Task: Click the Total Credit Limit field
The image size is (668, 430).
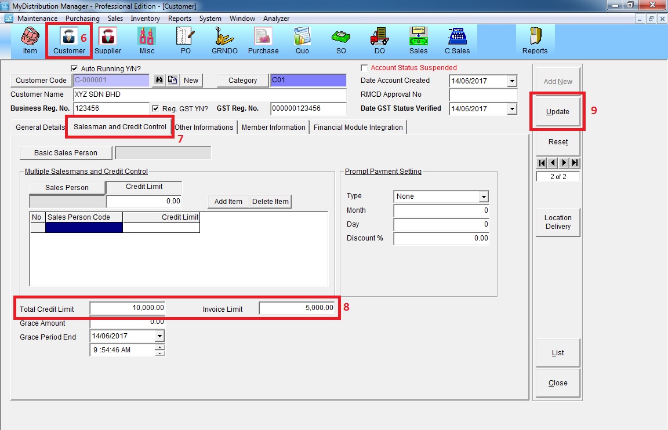Action: (128, 308)
